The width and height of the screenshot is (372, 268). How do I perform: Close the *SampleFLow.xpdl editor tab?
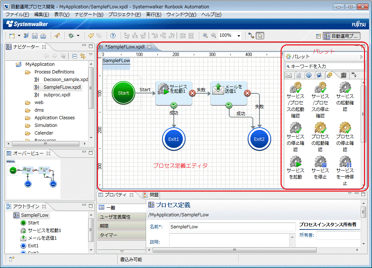(149, 47)
